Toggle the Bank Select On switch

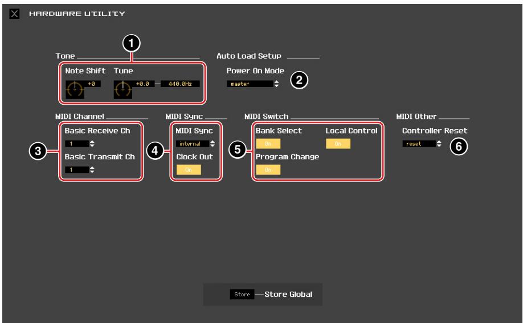[x=268, y=143]
